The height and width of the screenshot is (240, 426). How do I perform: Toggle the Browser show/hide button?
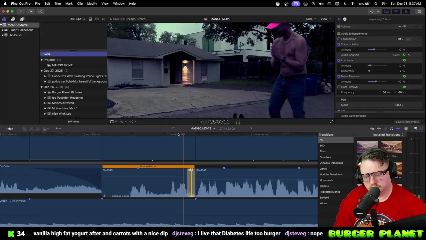coord(386,11)
